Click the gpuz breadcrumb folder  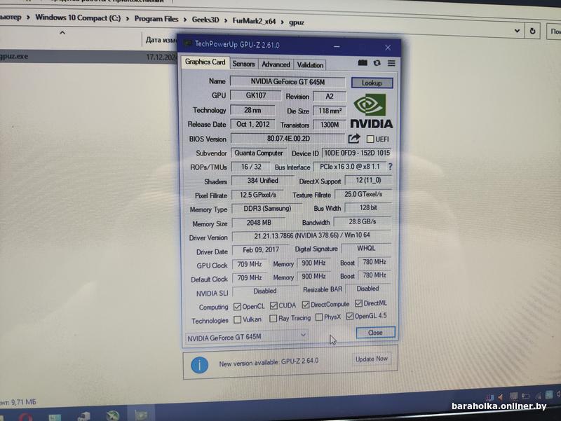297,22
